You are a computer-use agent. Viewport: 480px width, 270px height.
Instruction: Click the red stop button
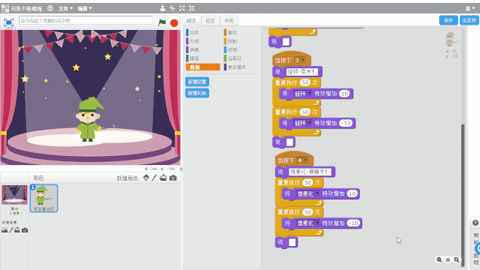(174, 22)
